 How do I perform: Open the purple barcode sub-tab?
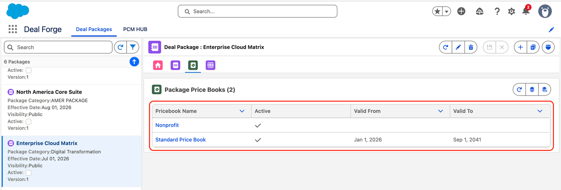(x=210, y=65)
